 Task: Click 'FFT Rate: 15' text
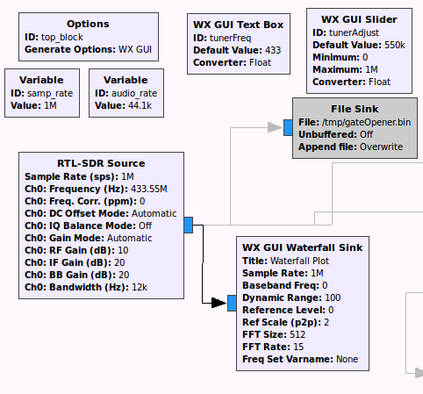(x=273, y=347)
